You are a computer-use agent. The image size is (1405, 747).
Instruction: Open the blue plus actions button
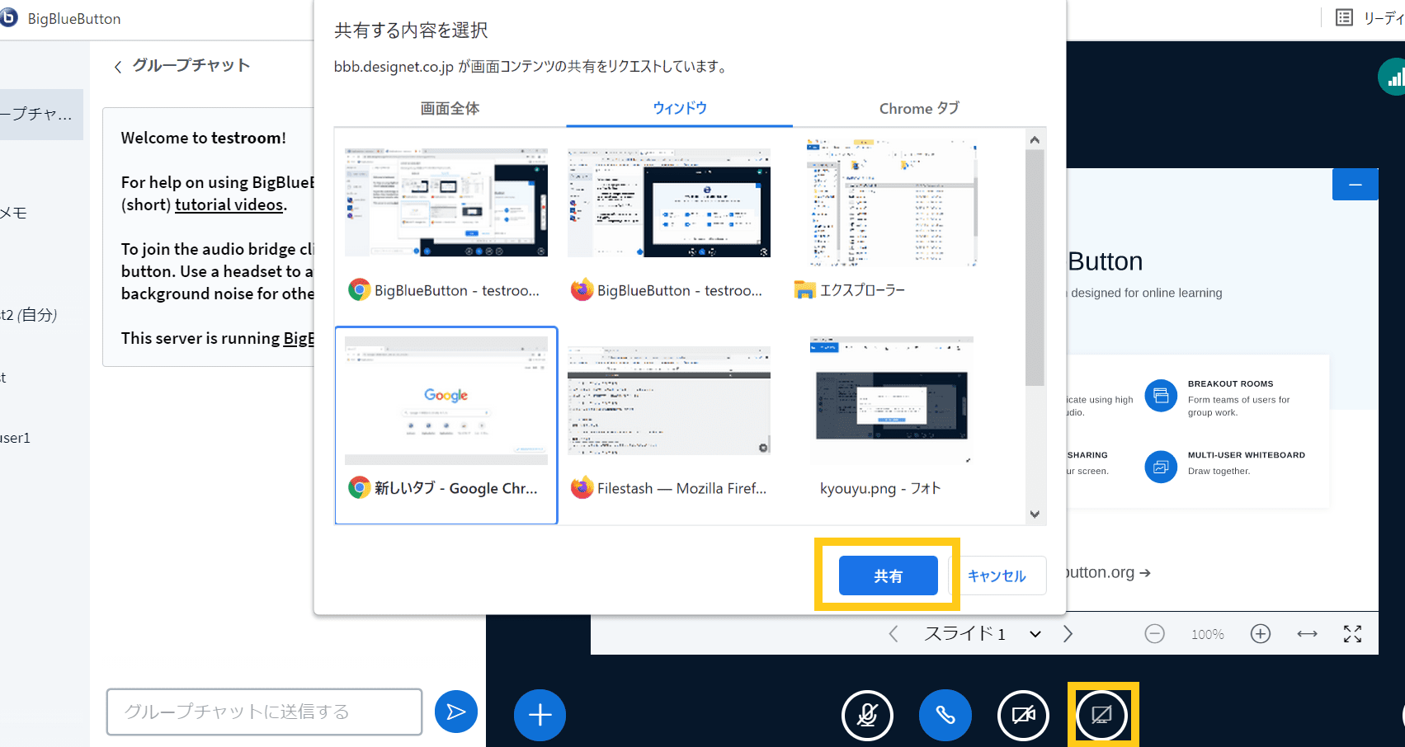pos(540,714)
